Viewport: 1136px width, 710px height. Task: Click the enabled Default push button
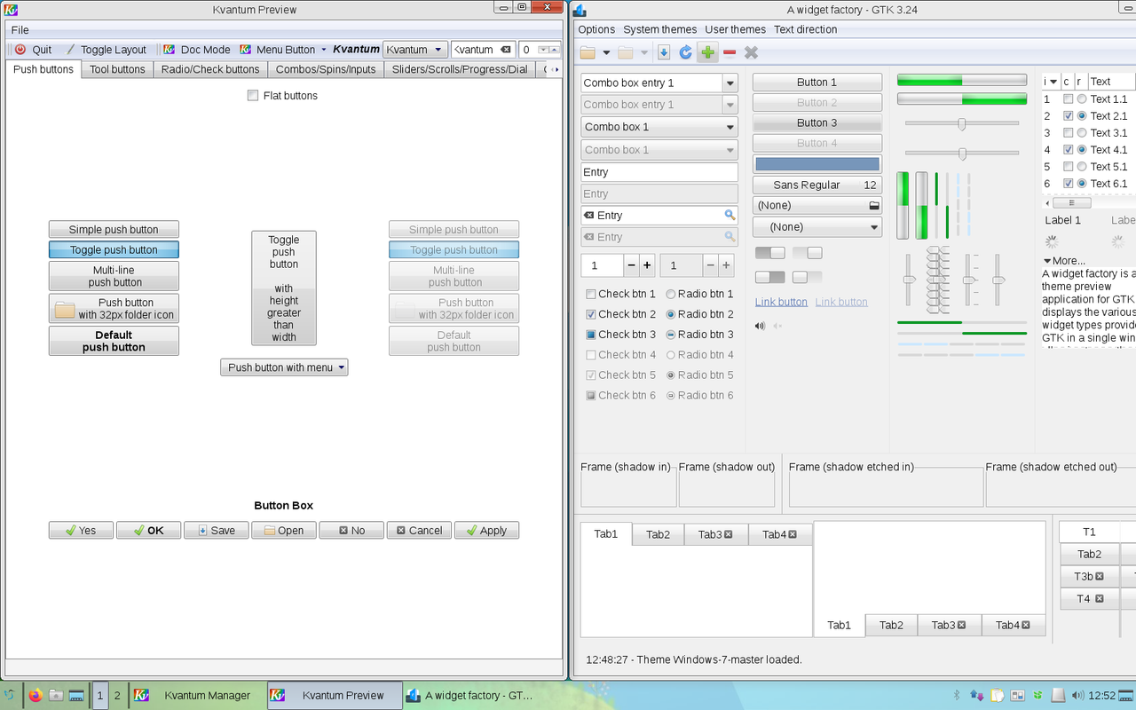[114, 341]
